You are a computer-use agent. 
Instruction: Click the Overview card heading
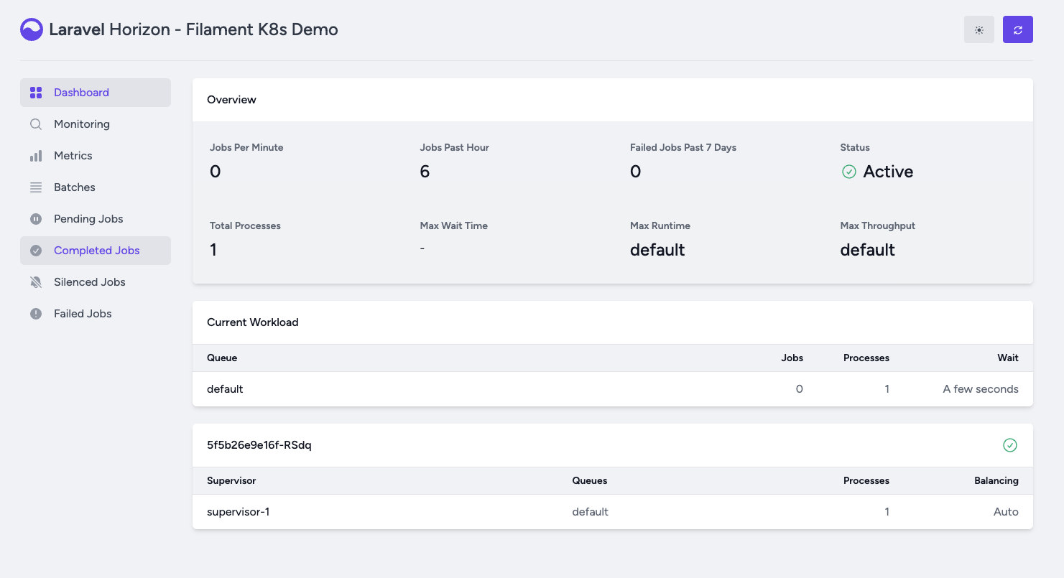coord(231,100)
